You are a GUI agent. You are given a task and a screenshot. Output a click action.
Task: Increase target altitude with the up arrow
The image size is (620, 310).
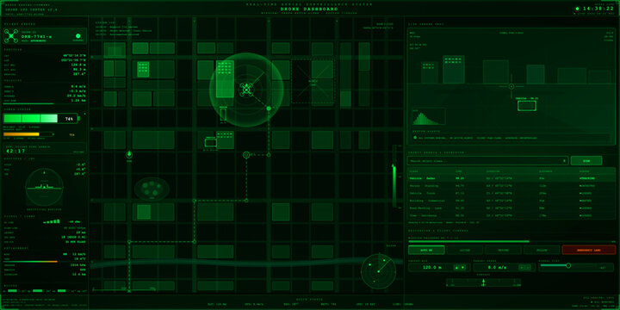(457, 268)
